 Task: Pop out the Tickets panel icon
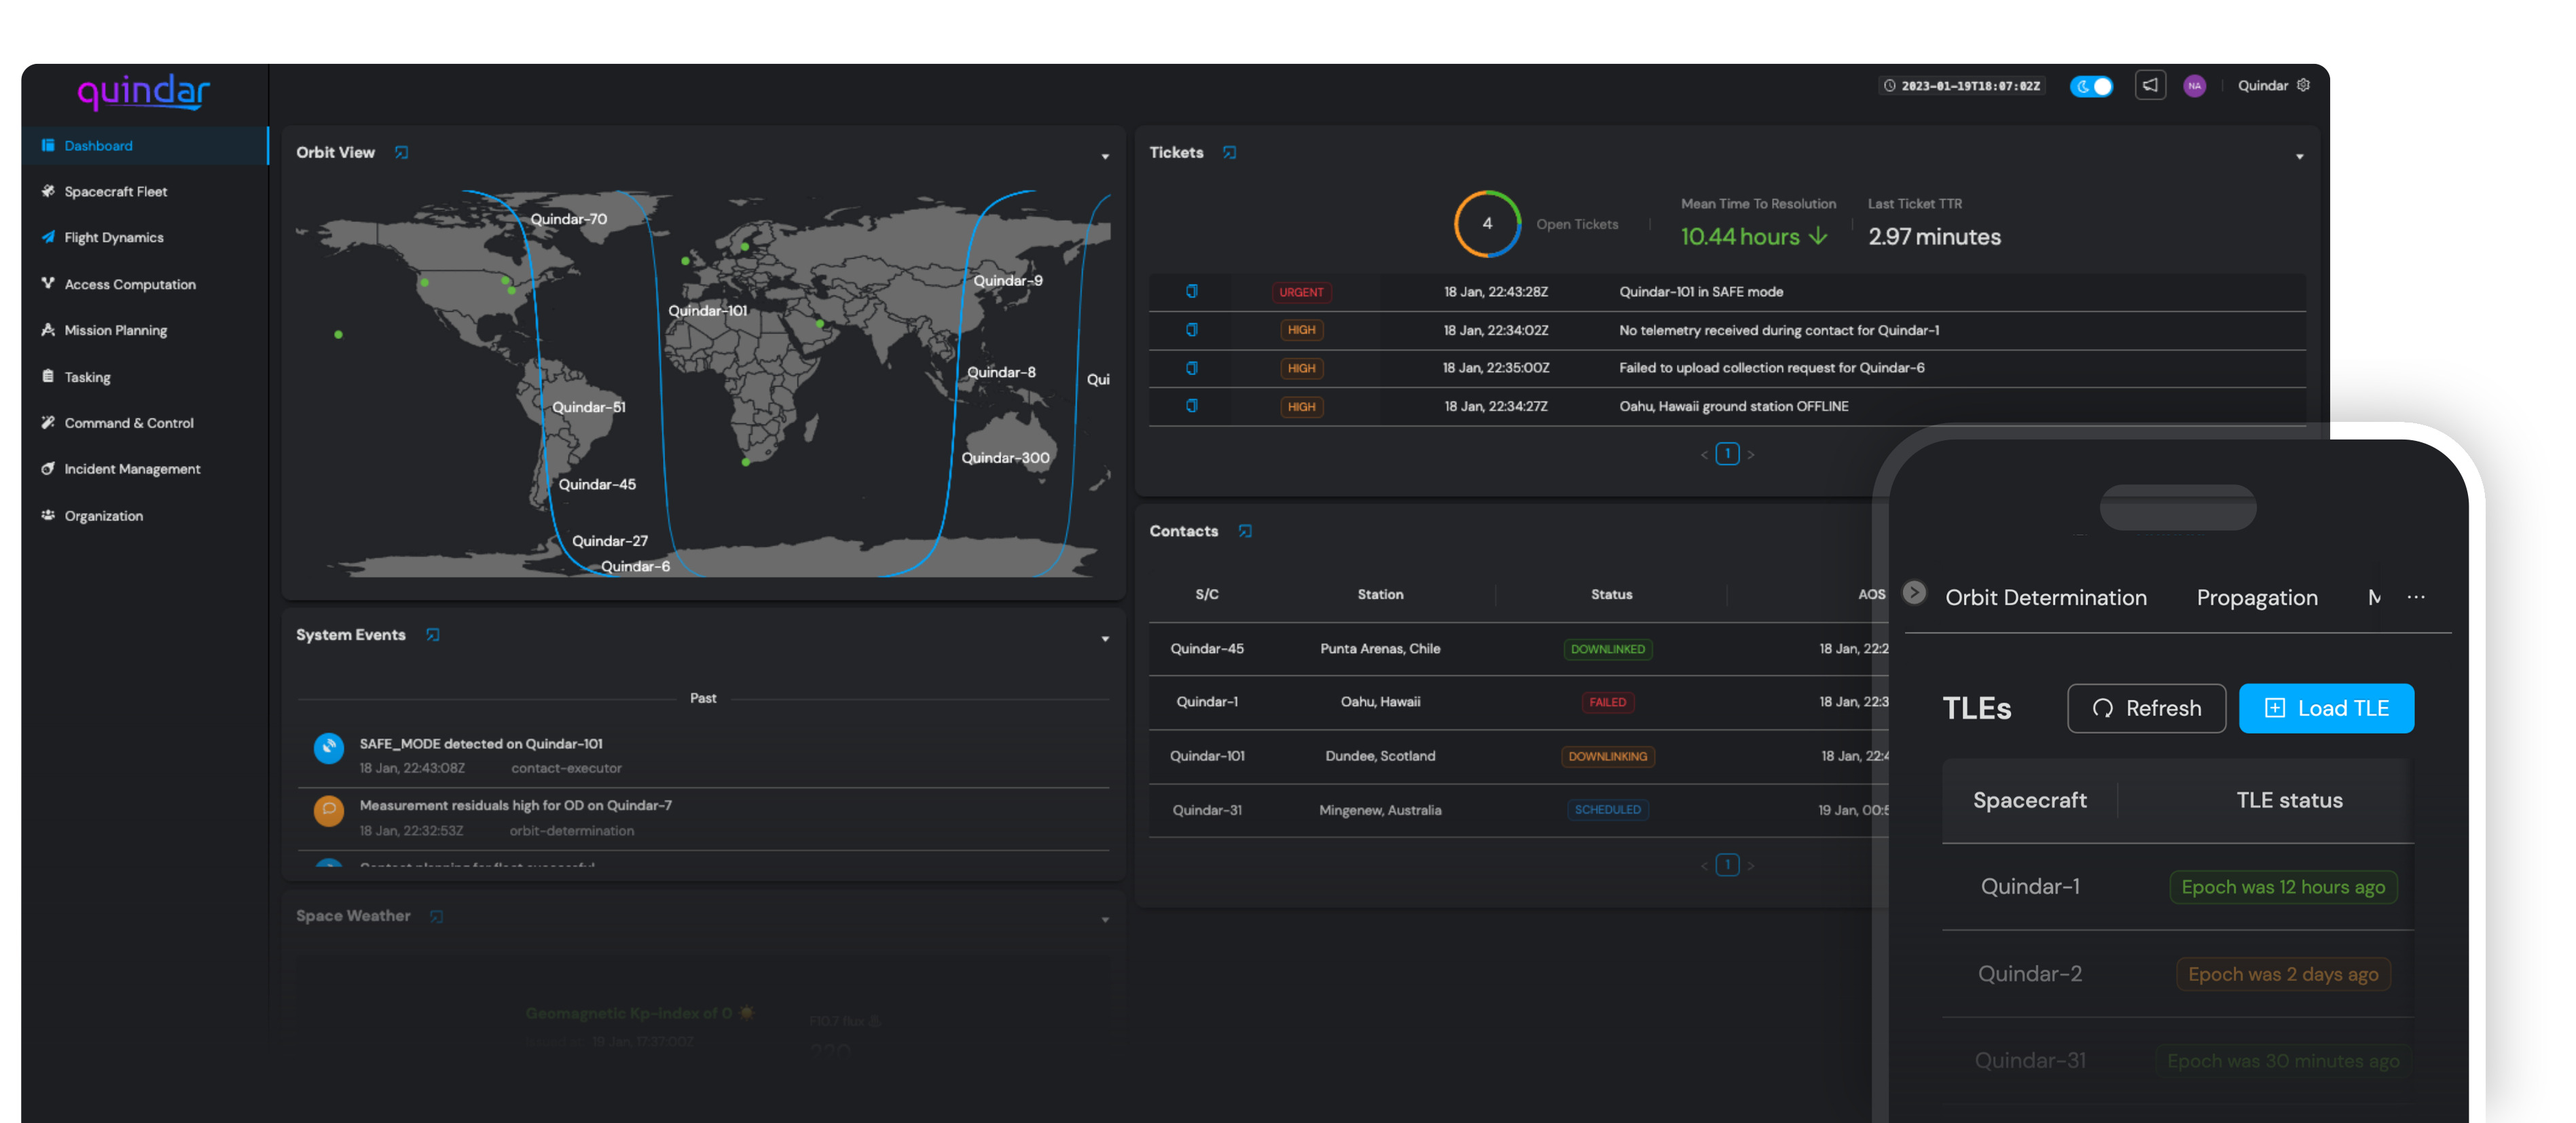(x=1230, y=153)
